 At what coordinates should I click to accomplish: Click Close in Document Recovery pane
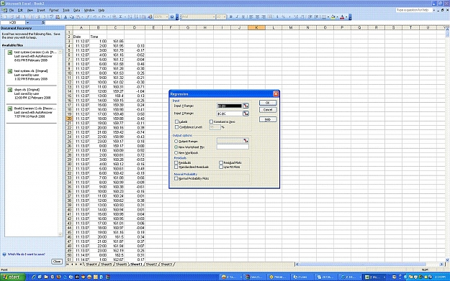tap(57, 261)
